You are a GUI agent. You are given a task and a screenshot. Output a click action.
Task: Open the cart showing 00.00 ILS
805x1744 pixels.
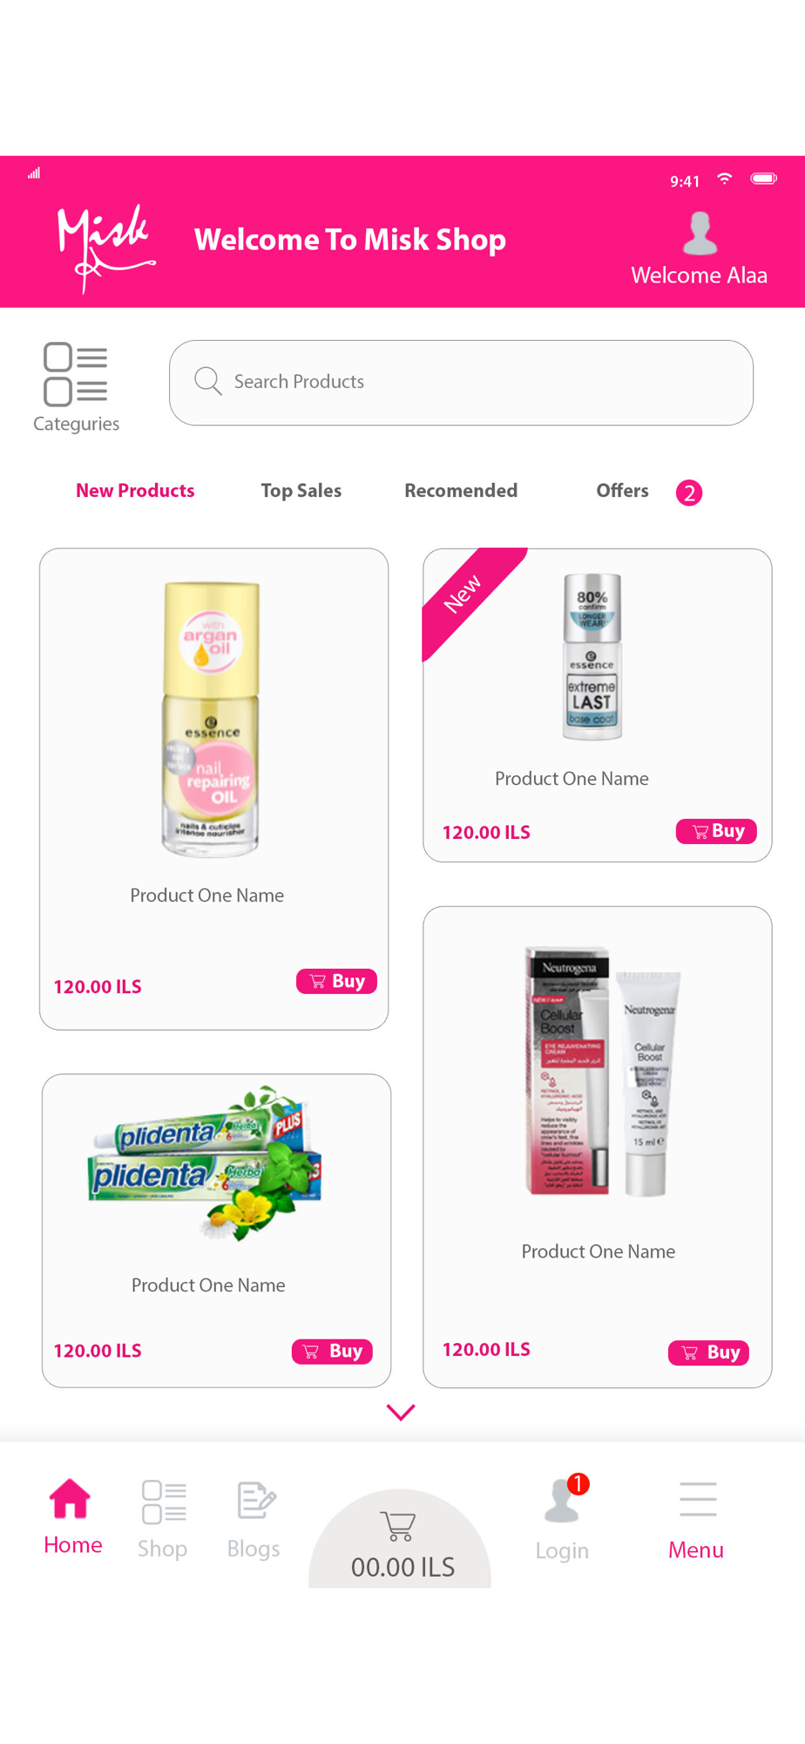coord(400,1539)
